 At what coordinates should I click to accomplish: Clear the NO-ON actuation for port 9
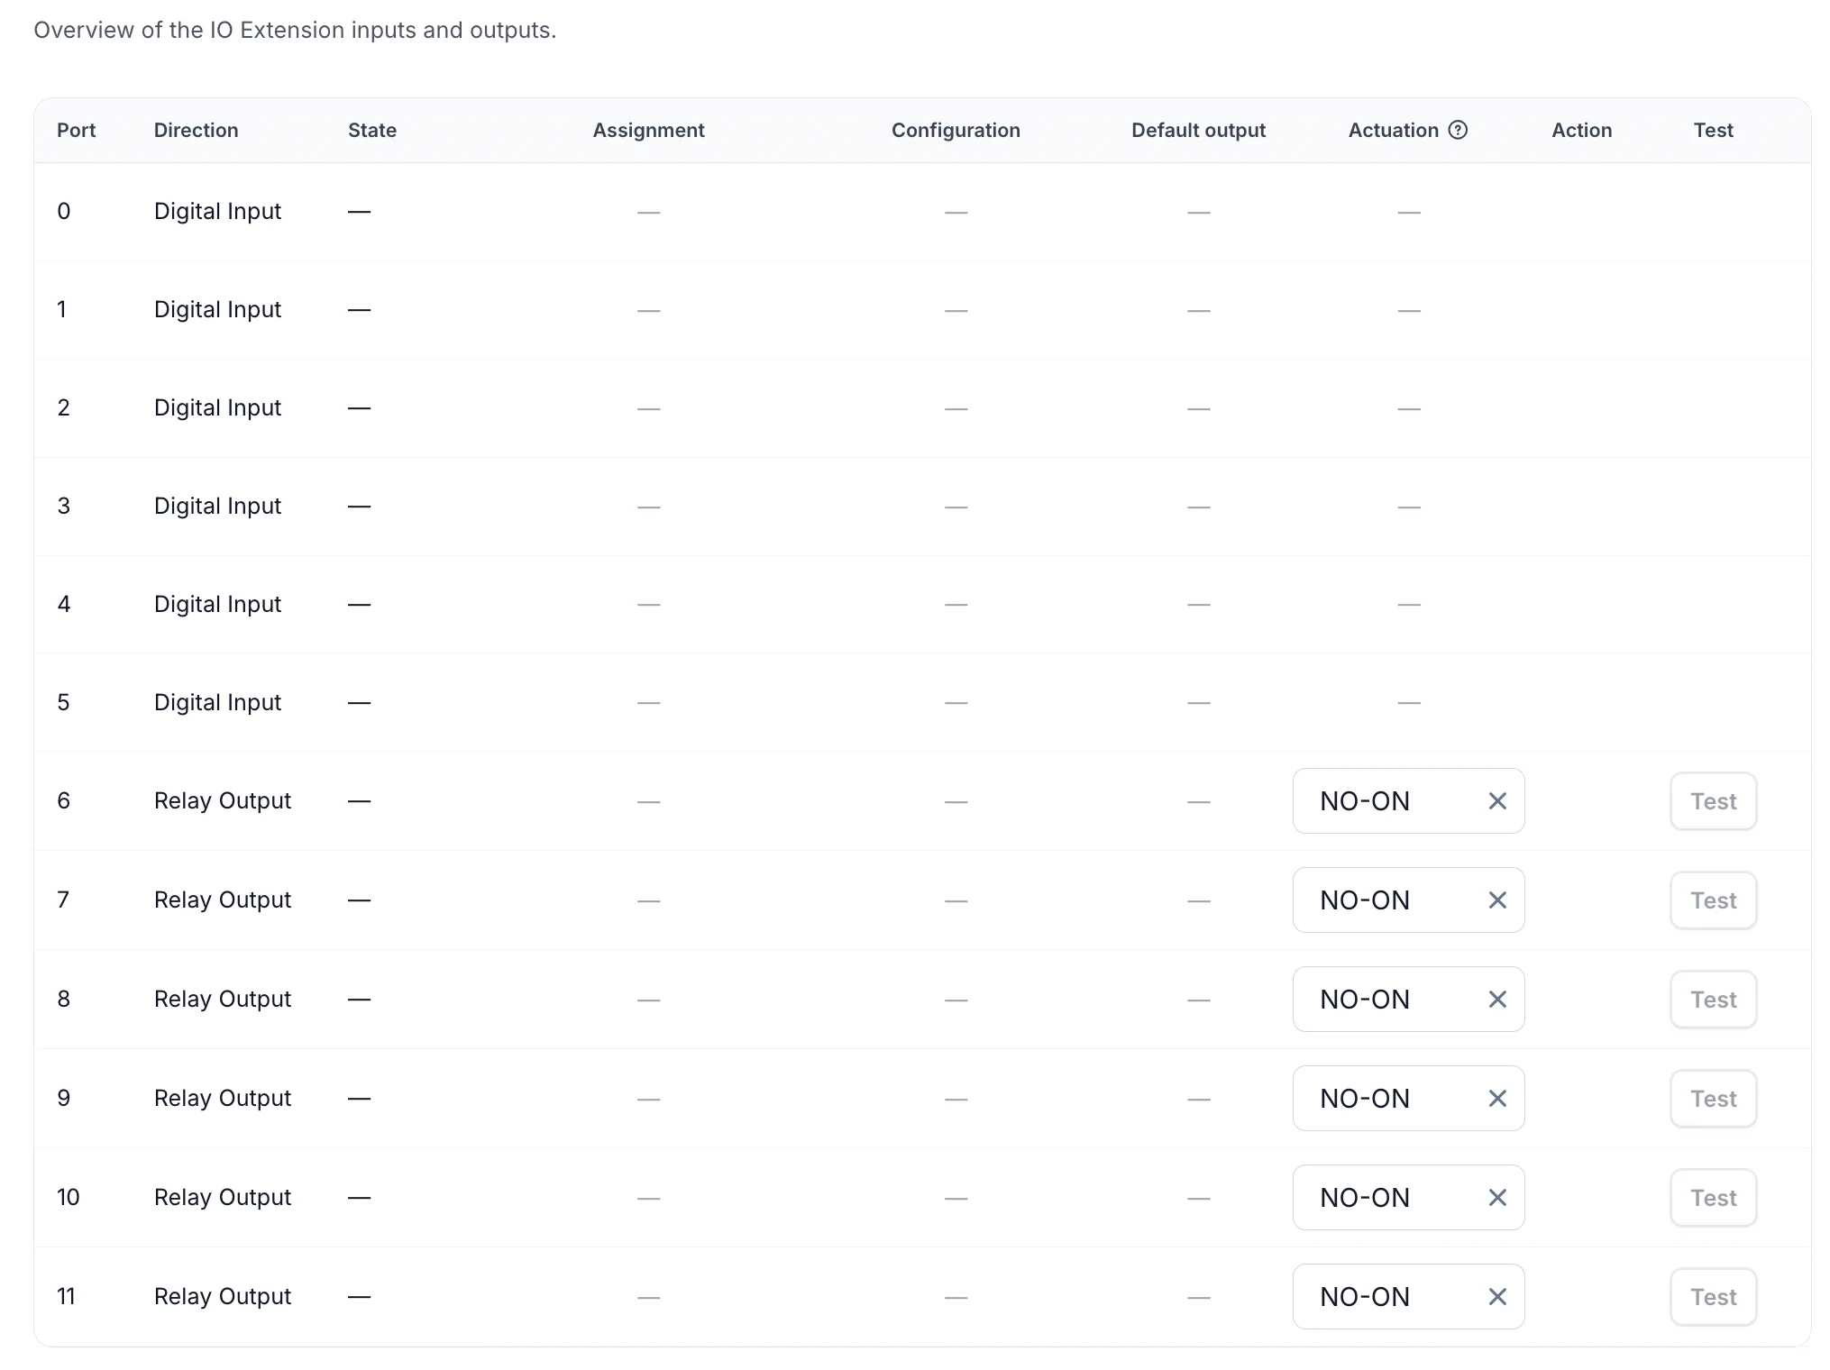point(1497,1098)
